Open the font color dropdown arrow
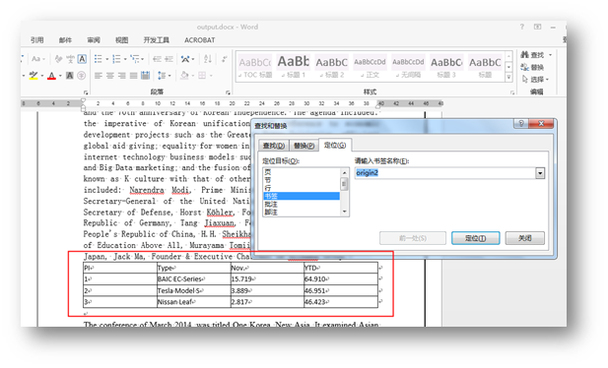This screenshot has width=608, height=368. (x=60, y=76)
